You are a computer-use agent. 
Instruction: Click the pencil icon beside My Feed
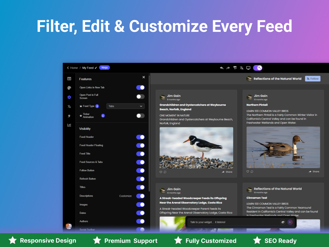96,68
